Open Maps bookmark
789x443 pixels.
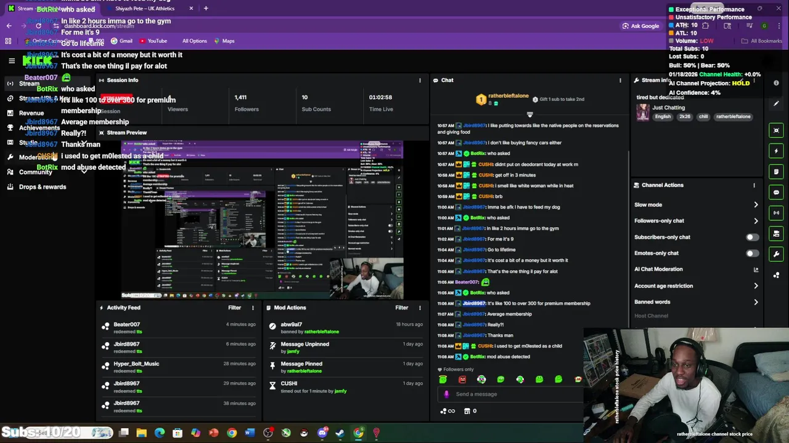pyautogui.click(x=224, y=41)
